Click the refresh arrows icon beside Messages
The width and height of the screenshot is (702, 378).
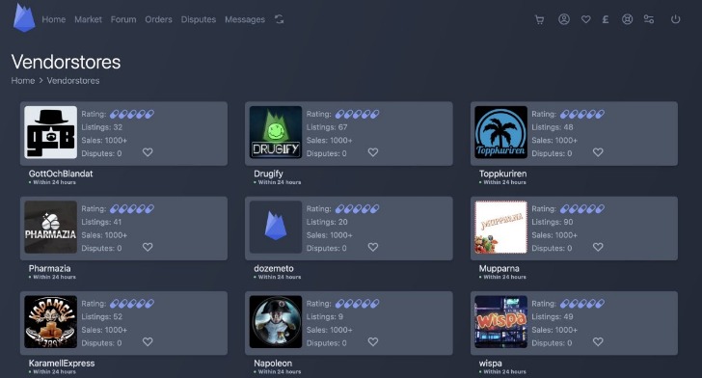(x=280, y=19)
